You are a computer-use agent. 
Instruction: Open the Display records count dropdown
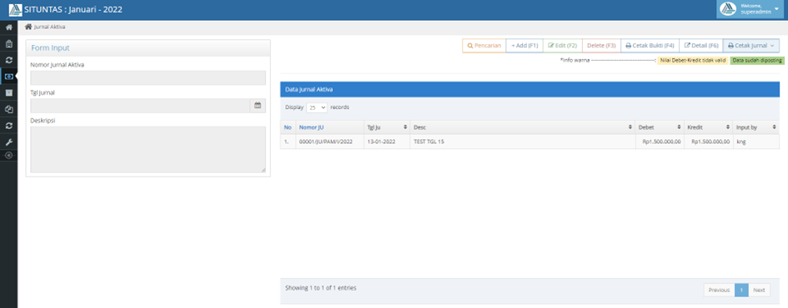(x=317, y=107)
